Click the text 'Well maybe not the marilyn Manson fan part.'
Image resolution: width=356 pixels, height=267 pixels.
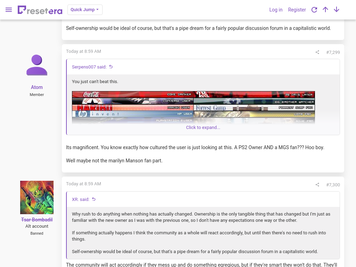click(114, 161)
